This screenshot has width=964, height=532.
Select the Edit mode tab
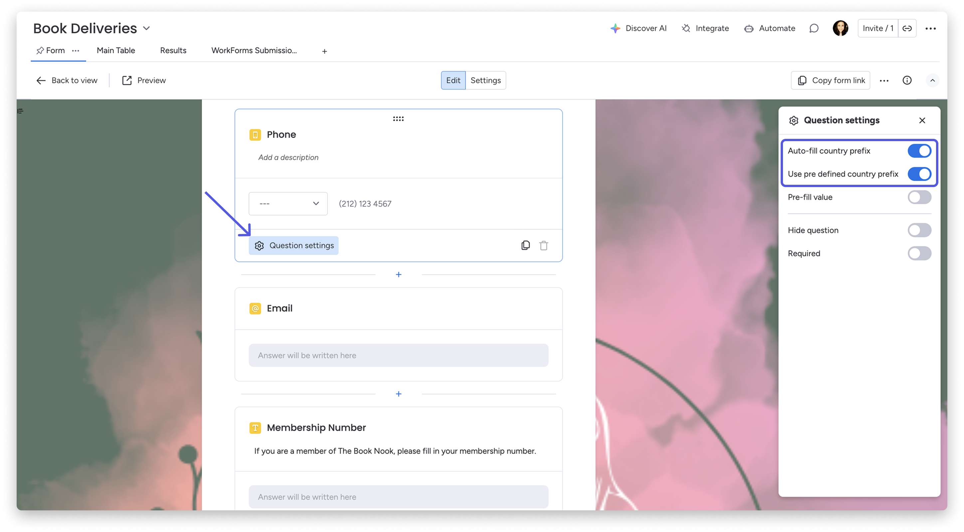tap(453, 81)
